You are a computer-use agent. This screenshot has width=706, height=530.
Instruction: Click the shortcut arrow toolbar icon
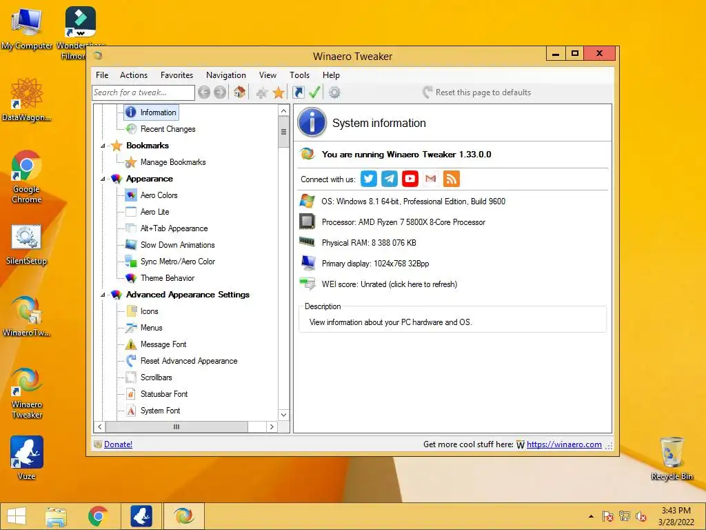point(298,92)
